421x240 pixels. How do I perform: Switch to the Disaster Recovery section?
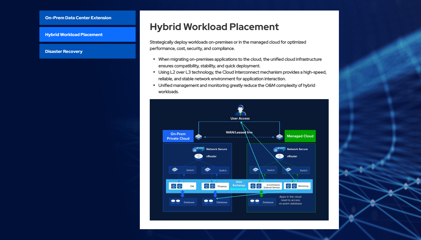tap(87, 51)
